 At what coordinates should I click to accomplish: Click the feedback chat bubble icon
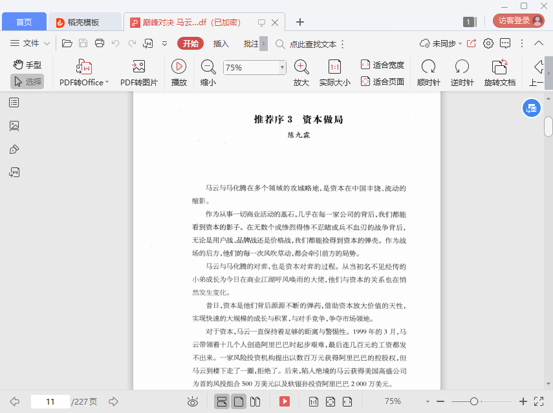(505, 43)
